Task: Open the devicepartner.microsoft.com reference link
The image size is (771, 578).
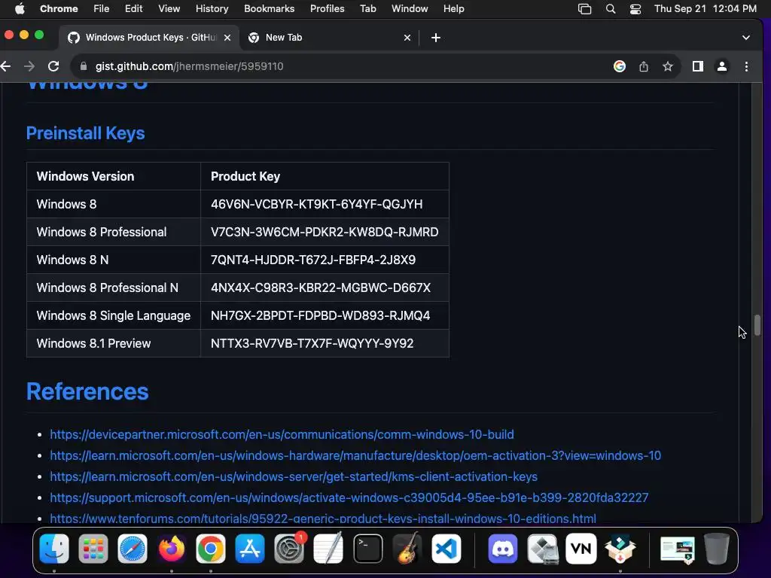Action: pyautogui.click(x=282, y=434)
